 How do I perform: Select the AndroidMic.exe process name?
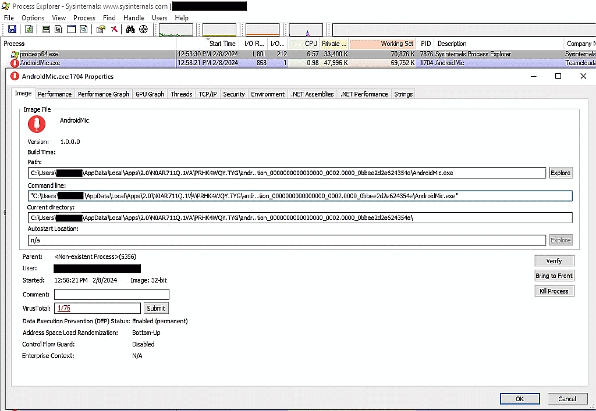coord(40,63)
